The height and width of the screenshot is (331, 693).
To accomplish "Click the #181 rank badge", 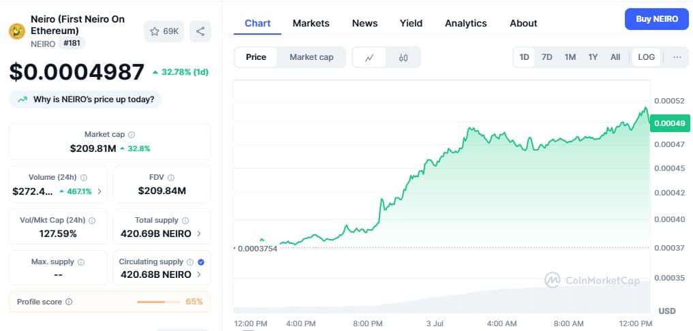I will tap(72, 44).
